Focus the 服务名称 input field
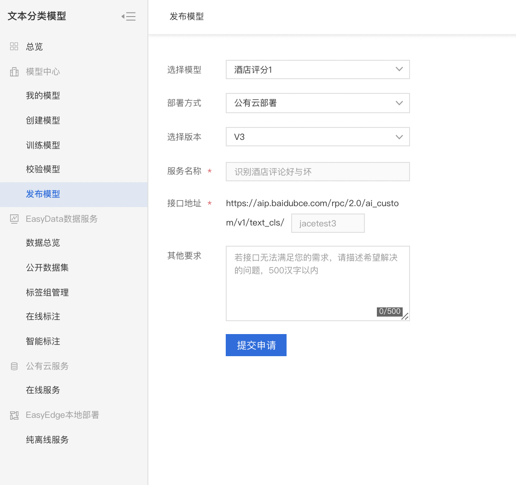 click(x=317, y=172)
